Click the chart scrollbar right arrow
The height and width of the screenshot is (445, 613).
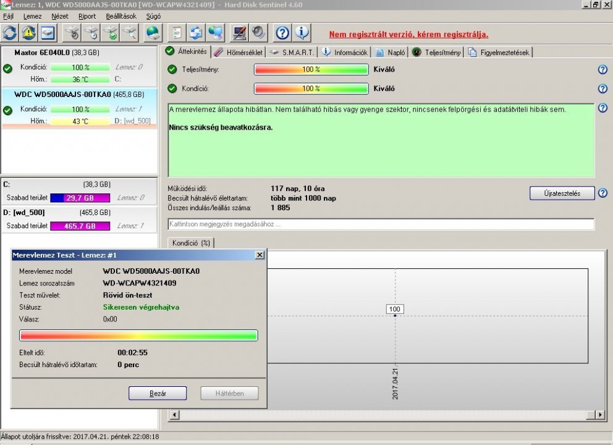600,415
